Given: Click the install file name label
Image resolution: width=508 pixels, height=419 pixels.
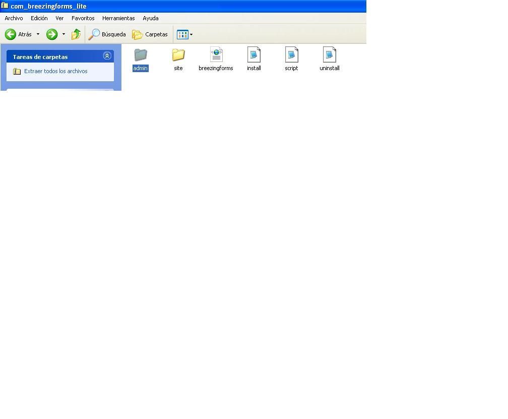Looking at the screenshot, I should (254, 68).
